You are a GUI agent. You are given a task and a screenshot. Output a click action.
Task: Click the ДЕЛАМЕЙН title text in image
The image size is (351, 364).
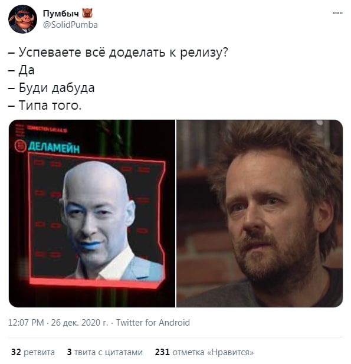(54, 147)
